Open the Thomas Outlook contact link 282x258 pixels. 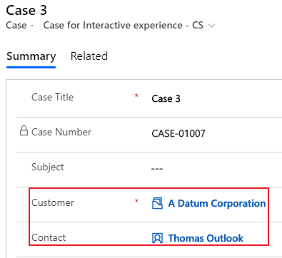coord(206,238)
